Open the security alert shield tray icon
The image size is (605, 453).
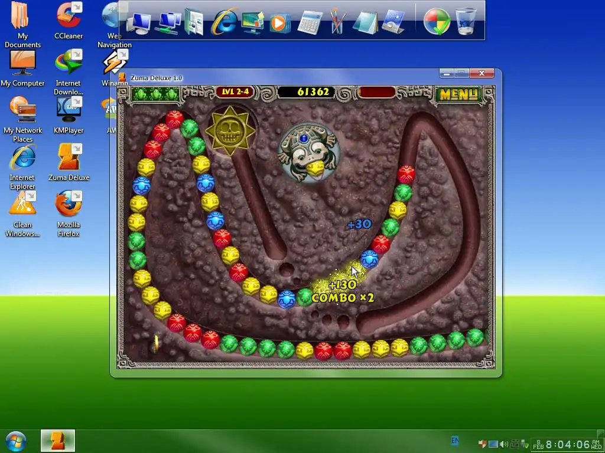483,444
